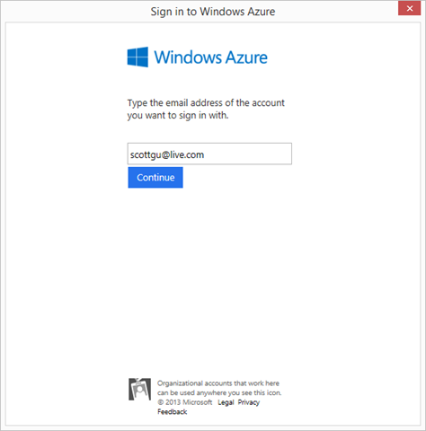Click the '© 2013 Microsoft' text
This screenshot has height=431, width=426.
[x=185, y=402]
